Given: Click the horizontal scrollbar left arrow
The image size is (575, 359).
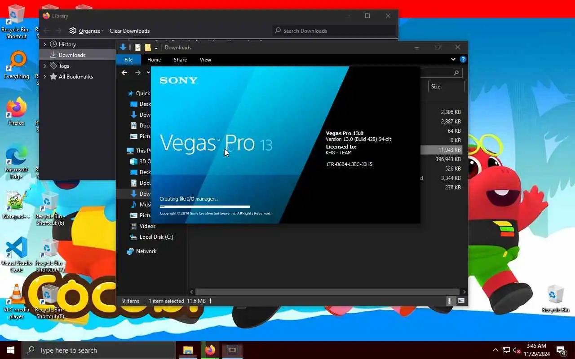Looking at the screenshot, I should pos(192,292).
